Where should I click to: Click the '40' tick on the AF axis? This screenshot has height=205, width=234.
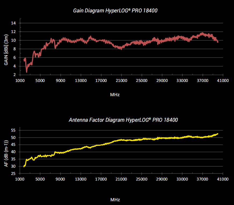coord(13,152)
